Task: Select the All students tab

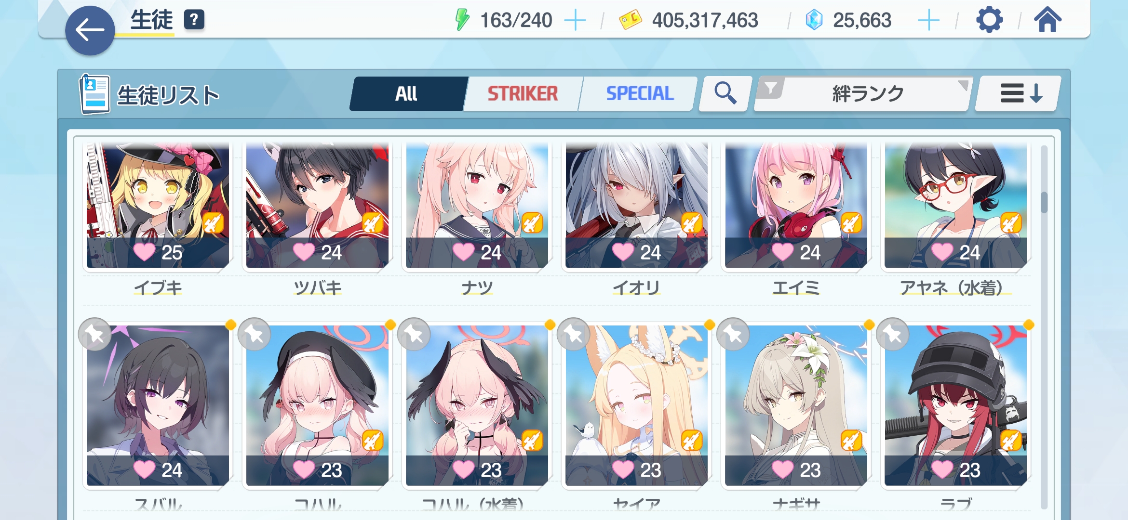Action: coord(407,93)
